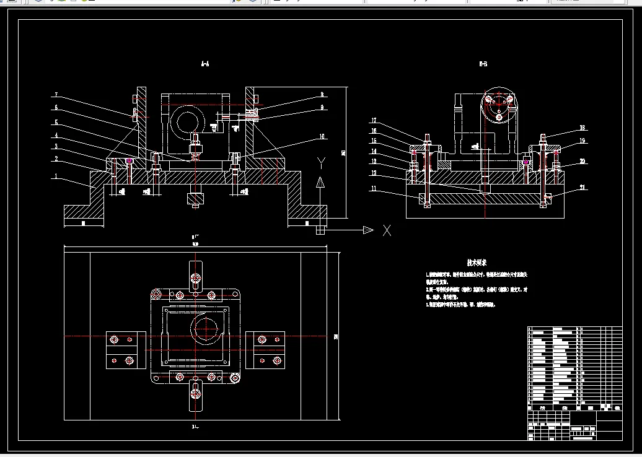Click the X axis label of UCS icon
The width and height of the screenshot is (642, 457).
pyautogui.click(x=387, y=230)
